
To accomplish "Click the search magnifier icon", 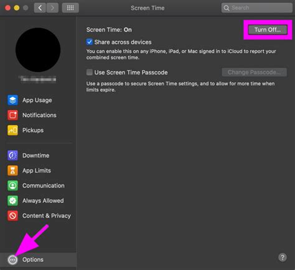I will [227, 8].
